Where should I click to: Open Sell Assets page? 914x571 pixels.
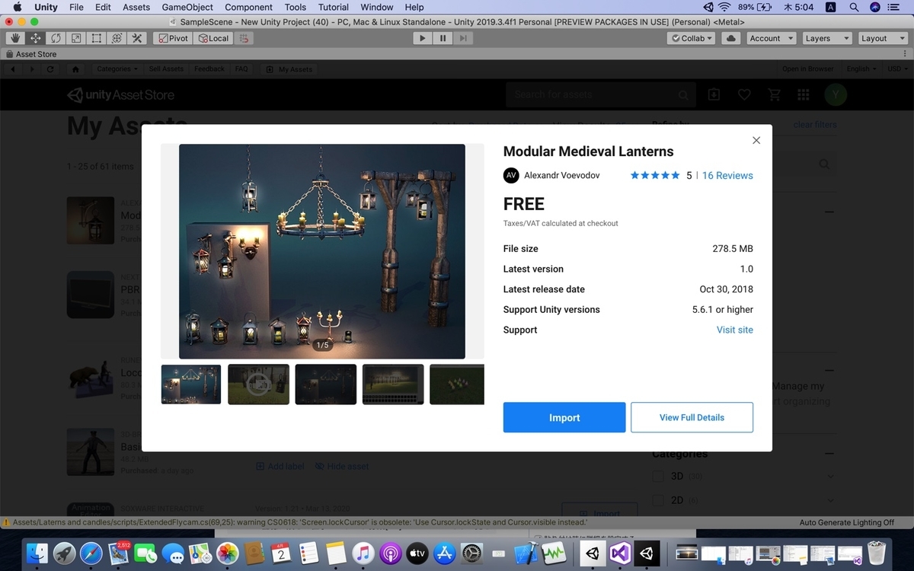(166, 69)
